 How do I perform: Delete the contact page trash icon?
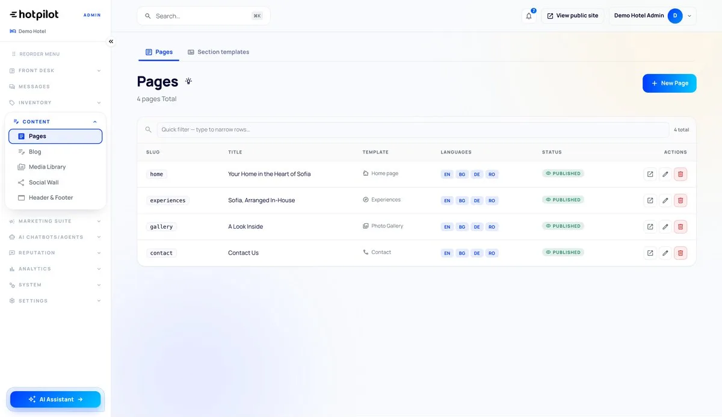(x=680, y=253)
